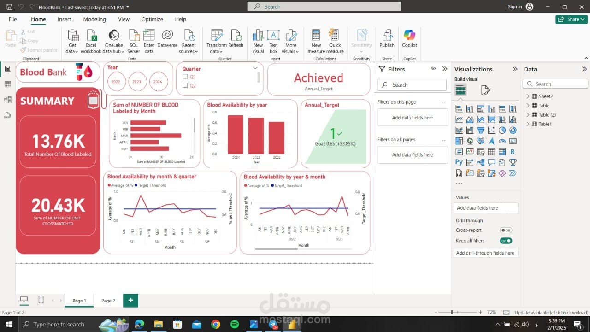Viewport: 590px width, 332px height.
Task: Select the map globe visual
Action: [470, 141]
